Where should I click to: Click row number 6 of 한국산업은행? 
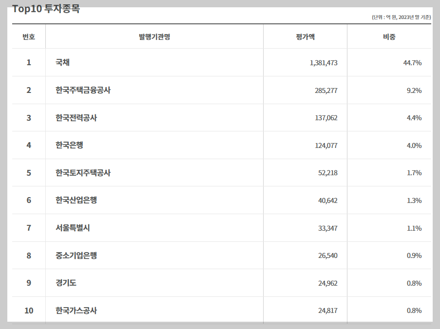coord(29,200)
